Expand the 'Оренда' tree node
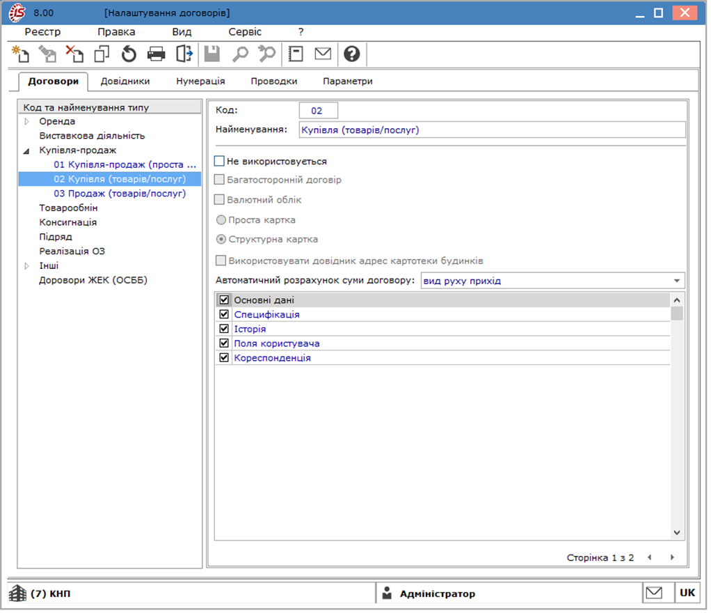 pos(26,122)
